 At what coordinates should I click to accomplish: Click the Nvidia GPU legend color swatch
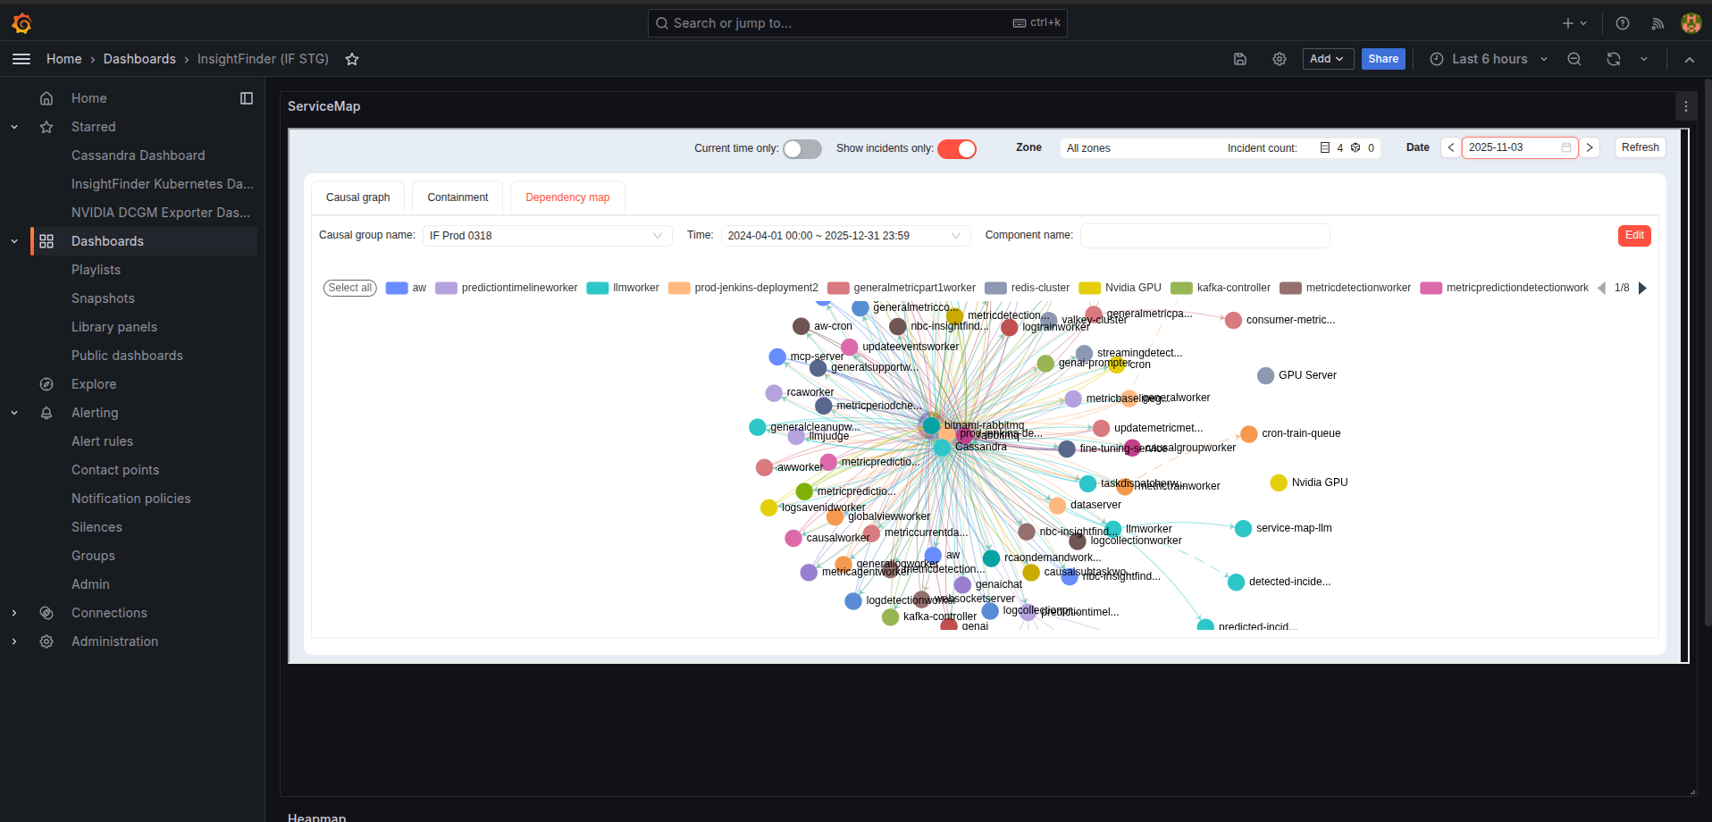click(1089, 288)
